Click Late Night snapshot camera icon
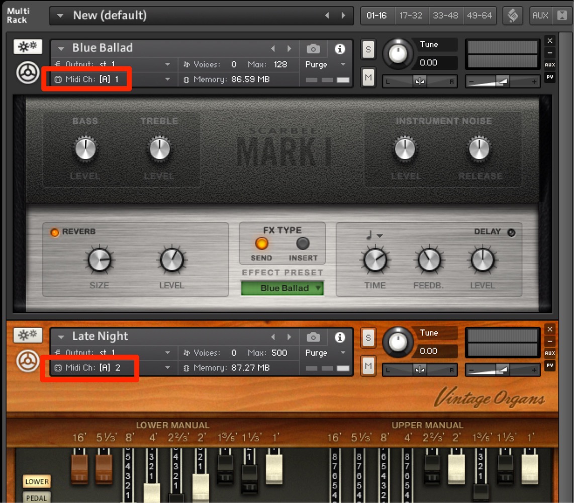Viewport: 574px width, 503px height. (x=313, y=337)
